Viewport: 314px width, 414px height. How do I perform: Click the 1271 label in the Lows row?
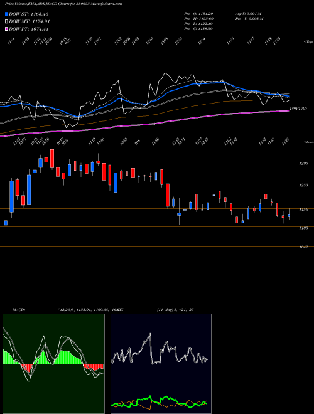coord(182,141)
